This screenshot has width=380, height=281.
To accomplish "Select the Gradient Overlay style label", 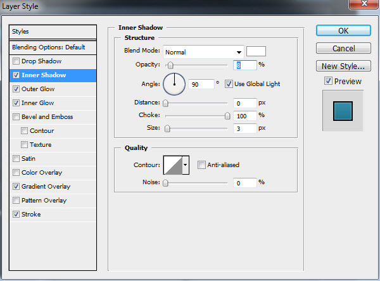I will pos(46,187).
